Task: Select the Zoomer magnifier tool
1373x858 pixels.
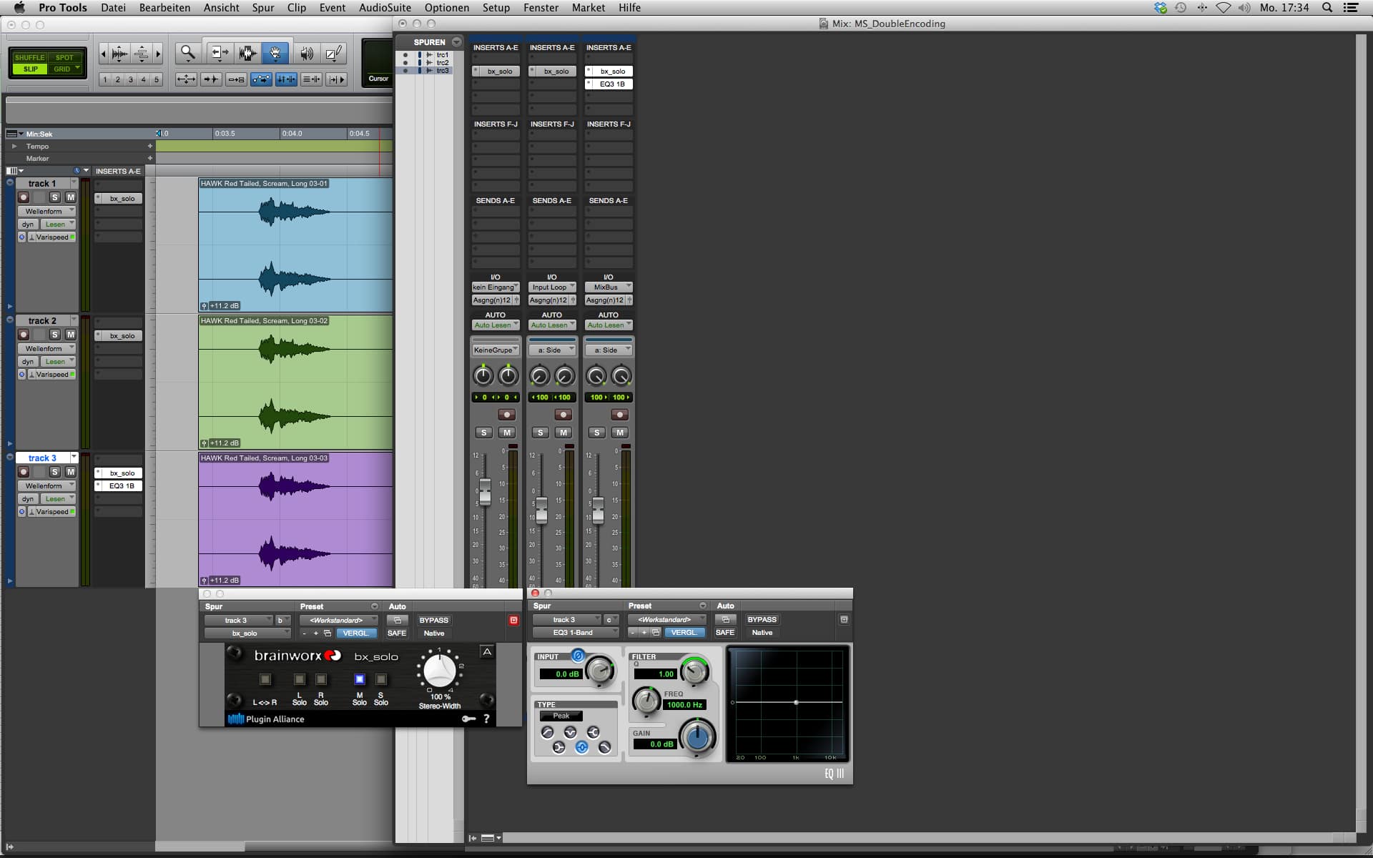Action: (187, 53)
